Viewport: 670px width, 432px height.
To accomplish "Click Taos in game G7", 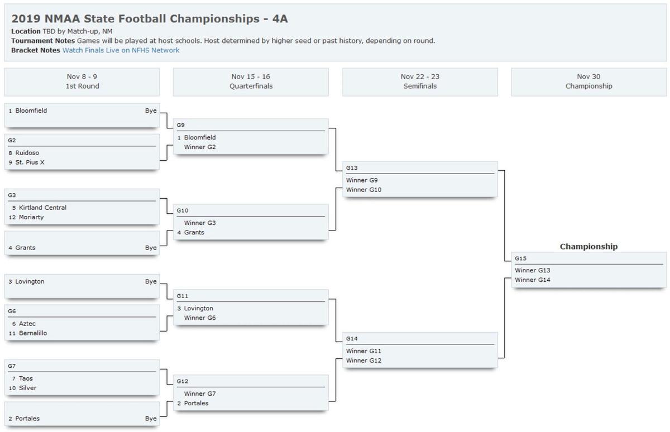I will click(x=26, y=378).
